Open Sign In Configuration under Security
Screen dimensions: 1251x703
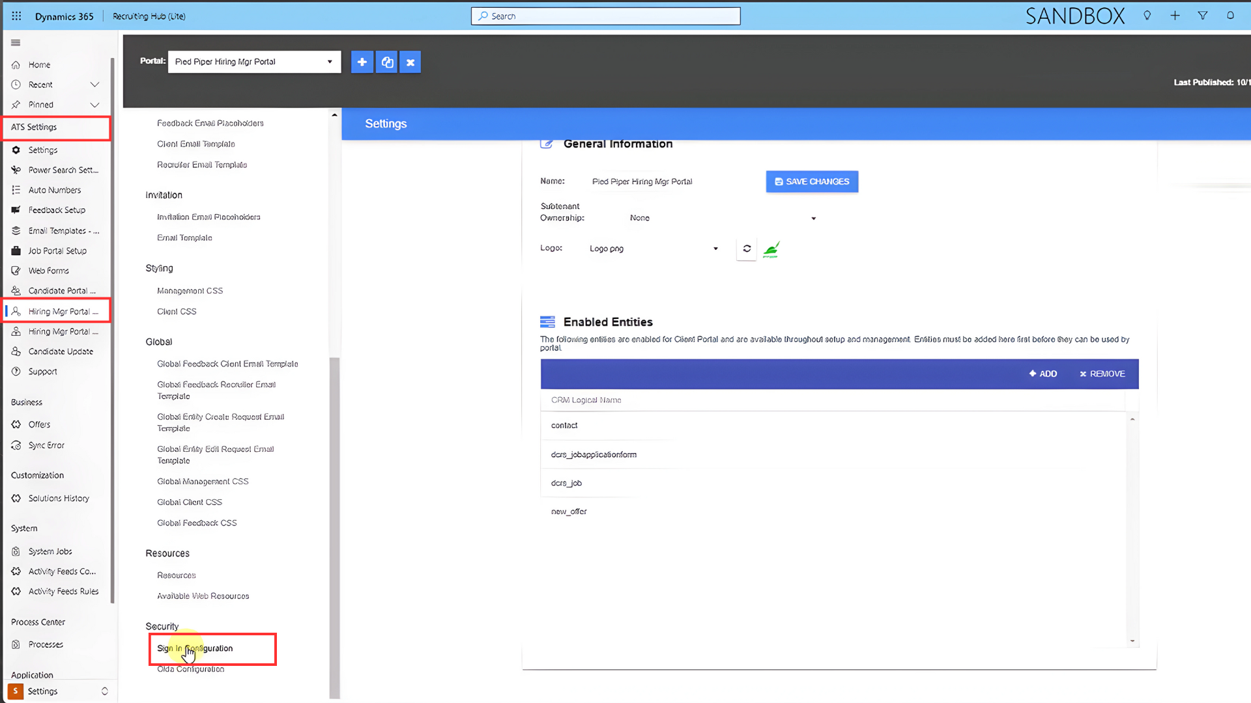click(x=195, y=649)
